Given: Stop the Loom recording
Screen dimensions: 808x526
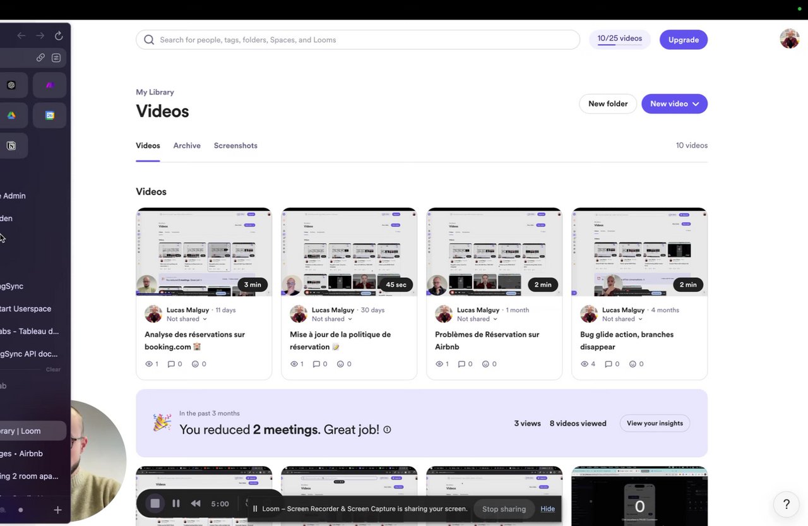Looking at the screenshot, I should [x=155, y=503].
